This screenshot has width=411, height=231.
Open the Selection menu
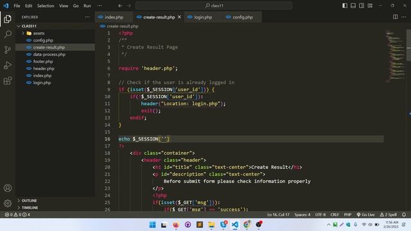[46, 6]
